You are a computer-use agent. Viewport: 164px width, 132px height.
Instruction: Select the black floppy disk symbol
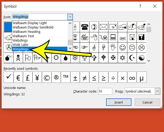141,37
